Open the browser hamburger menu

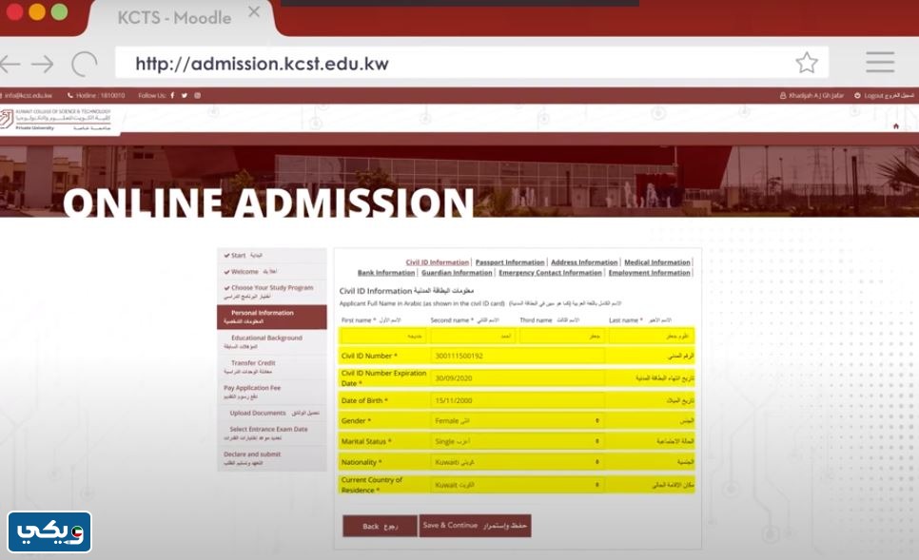point(879,63)
